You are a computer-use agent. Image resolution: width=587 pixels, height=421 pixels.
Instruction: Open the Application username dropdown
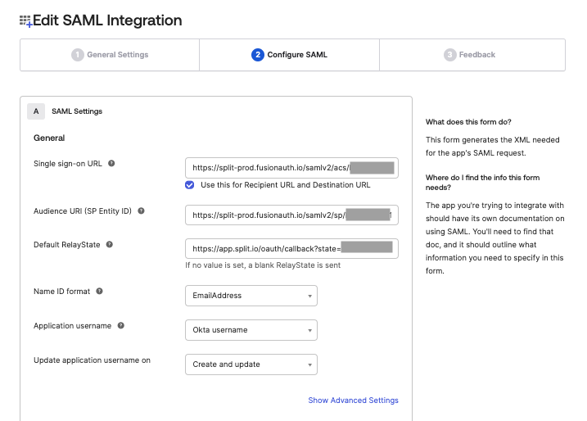251,330
